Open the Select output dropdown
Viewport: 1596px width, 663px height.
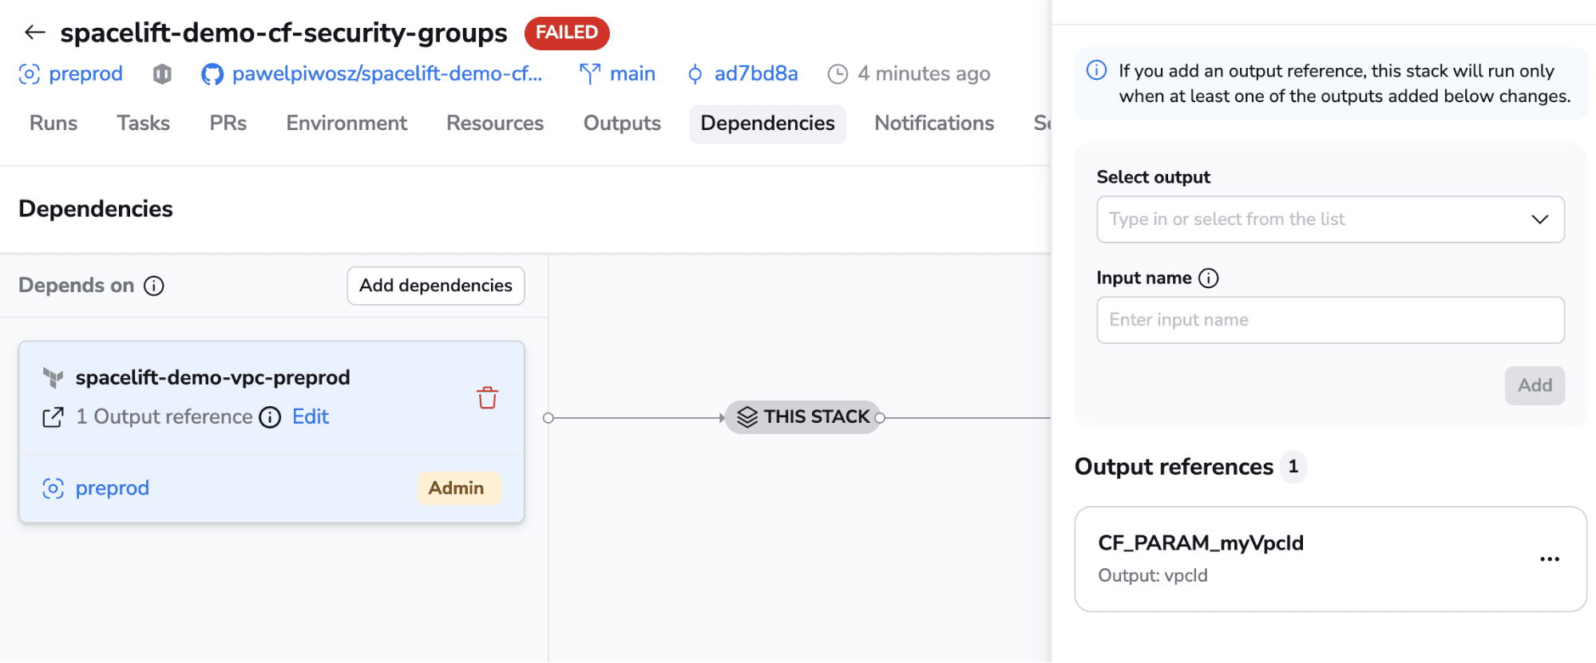(1330, 219)
